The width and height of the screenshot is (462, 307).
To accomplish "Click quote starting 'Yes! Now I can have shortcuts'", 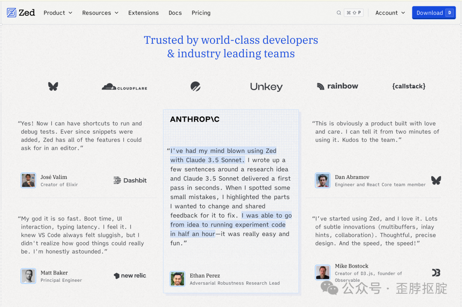I will point(80,136).
